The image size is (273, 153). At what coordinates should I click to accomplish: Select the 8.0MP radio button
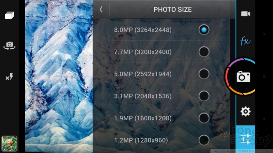(x=204, y=30)
